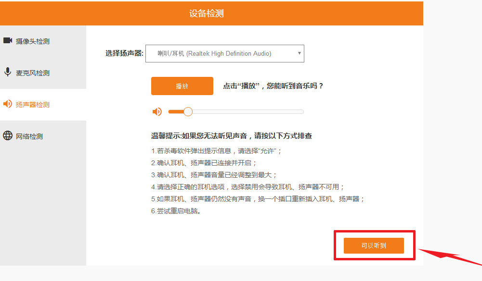Click the orange speaker icon in the sidebar
Viewport: 482px width, 281px height.
[x=8, y=104]
